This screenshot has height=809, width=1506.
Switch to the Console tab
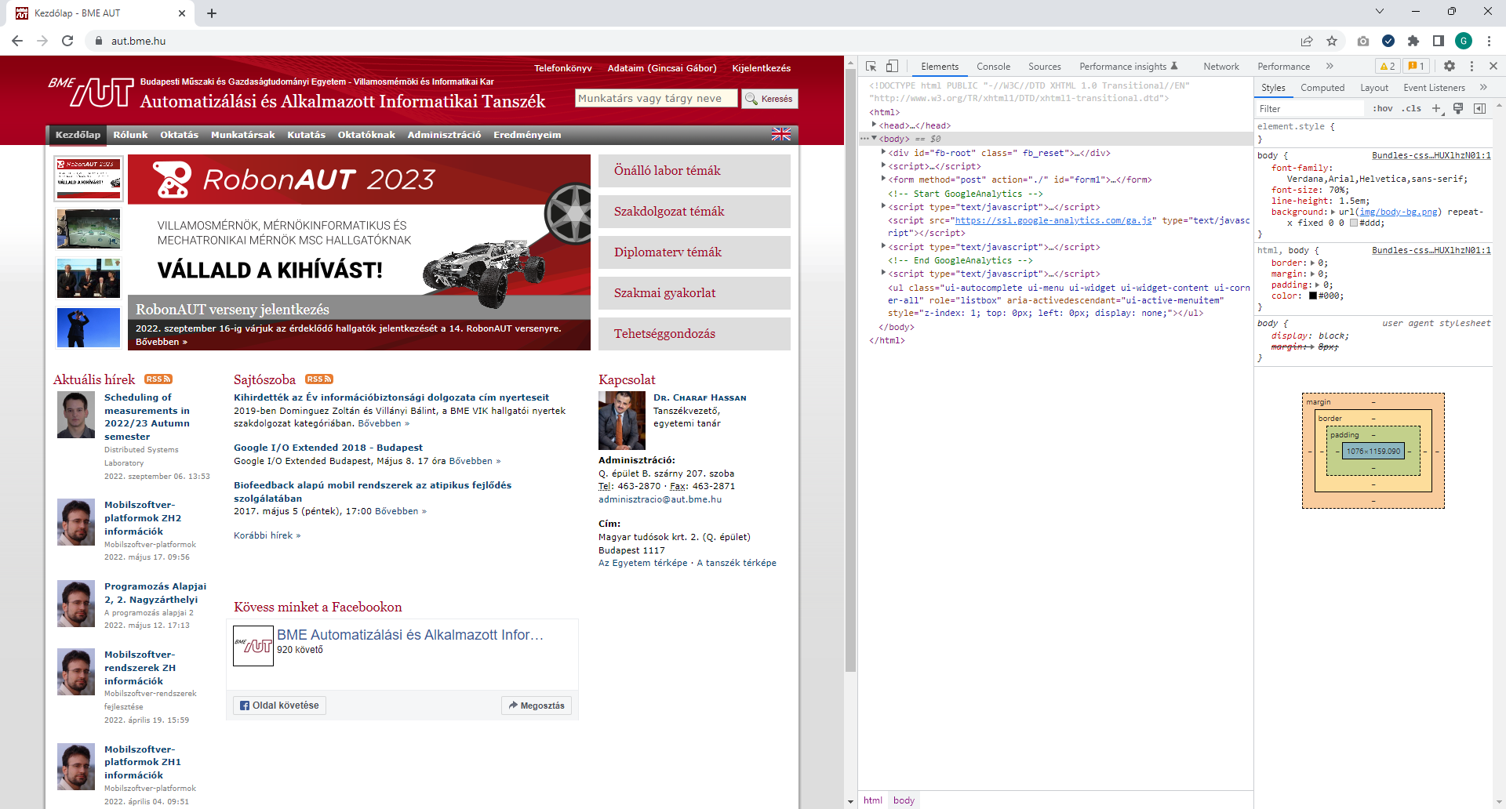(x=993, y=67)
